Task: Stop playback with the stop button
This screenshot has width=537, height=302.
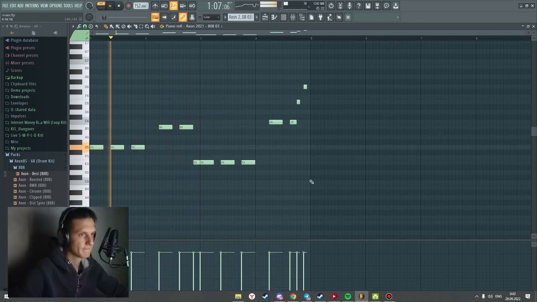Action: pos(119,6)
